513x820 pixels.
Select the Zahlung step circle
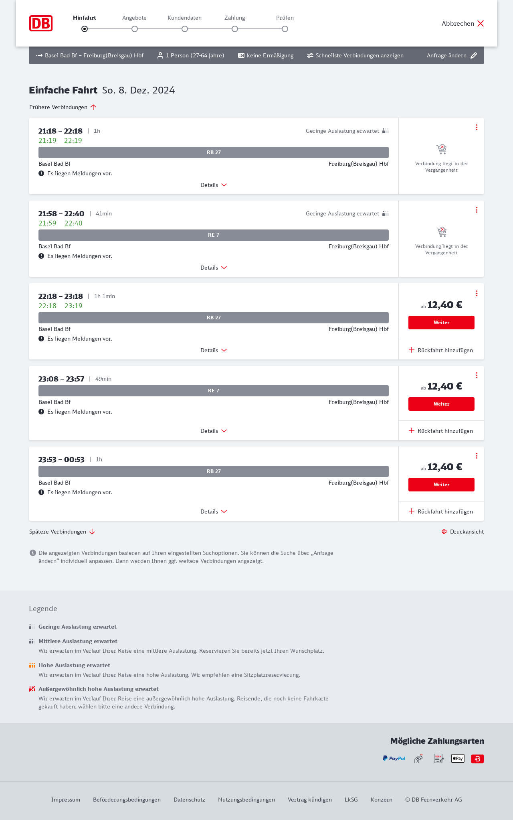(235, 29)
